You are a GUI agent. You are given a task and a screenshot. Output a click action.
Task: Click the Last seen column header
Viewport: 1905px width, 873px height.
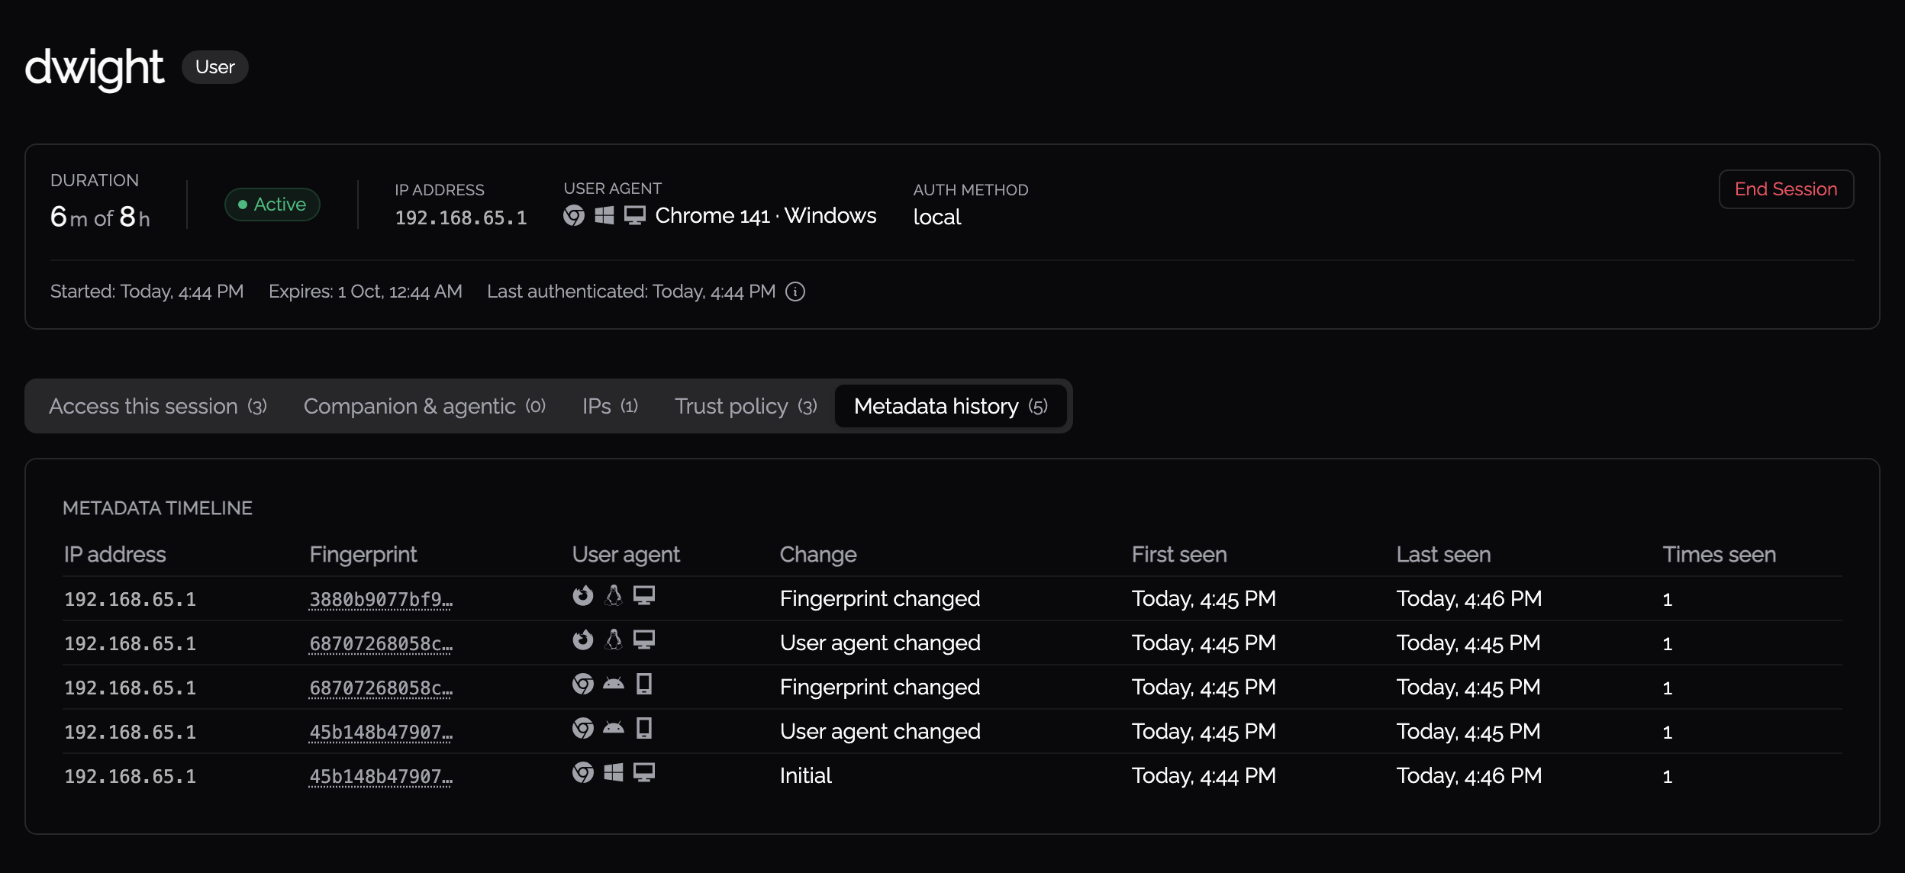(1443, 555)
